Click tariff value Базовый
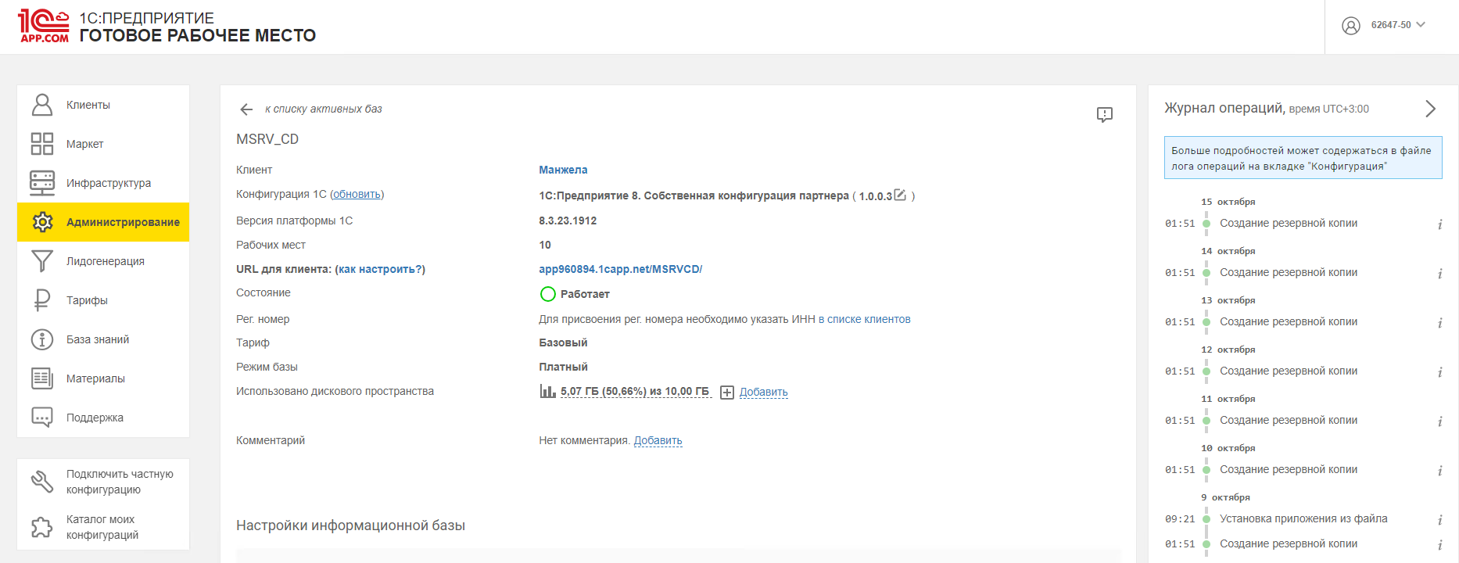The width and height of the screenshot is (1459, 563). pos(563,342)
